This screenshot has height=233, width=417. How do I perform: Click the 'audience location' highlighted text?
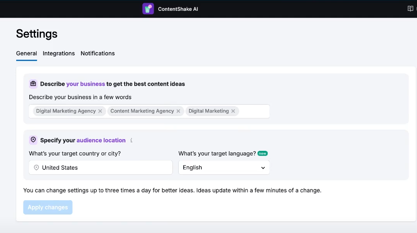(x=101, y=140)
